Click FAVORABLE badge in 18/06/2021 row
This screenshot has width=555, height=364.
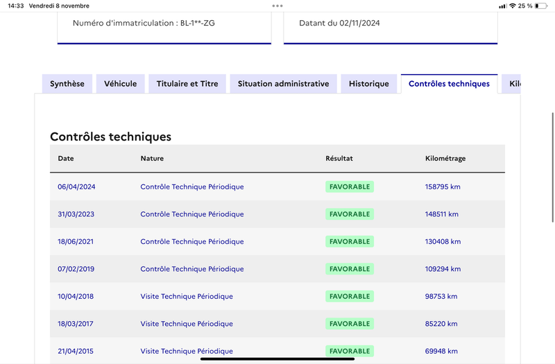pos(350,241)
